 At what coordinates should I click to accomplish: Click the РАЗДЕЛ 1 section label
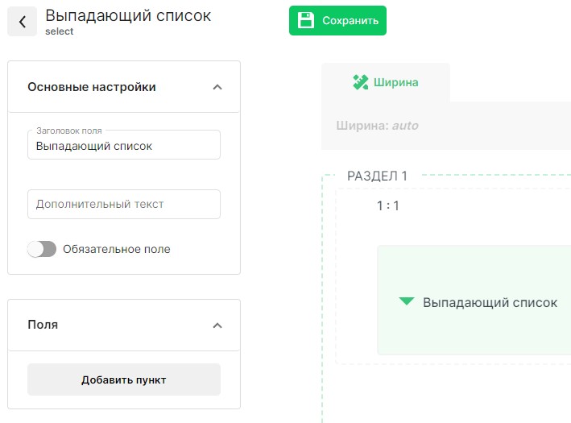(377, 176)
